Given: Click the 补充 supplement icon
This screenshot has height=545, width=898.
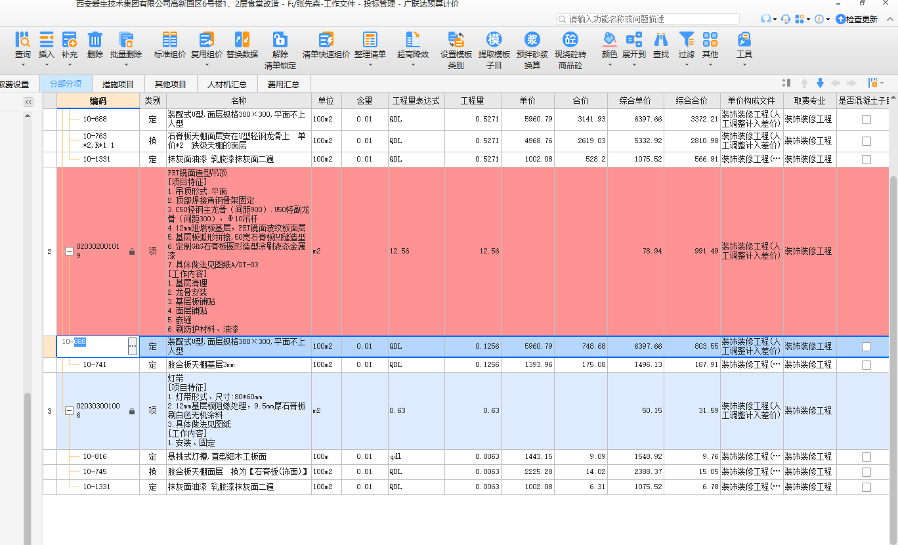Looking at the screenshot, I should (69, 39).
